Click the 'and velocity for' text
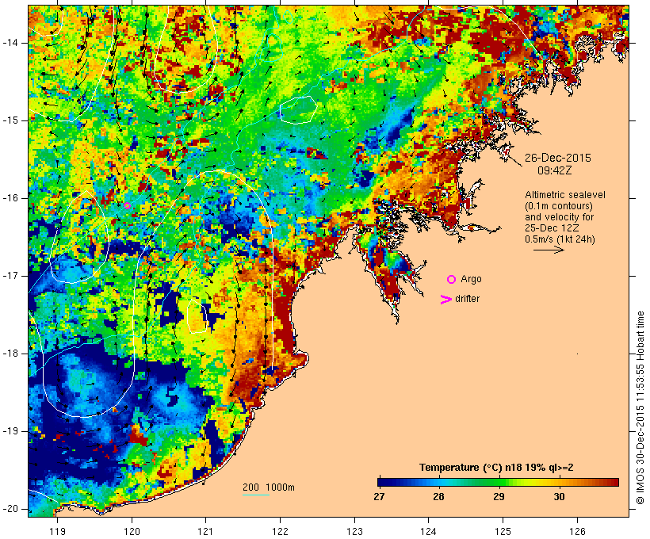Viewport: 650px width, 539px height. pyautogui.click(x=559, y=217)
